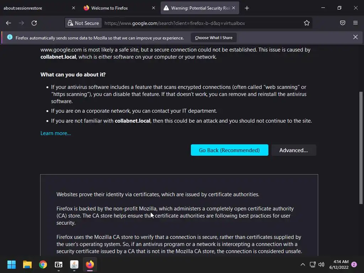Open the Firefox hamburger menu

(x=355, y=23)
